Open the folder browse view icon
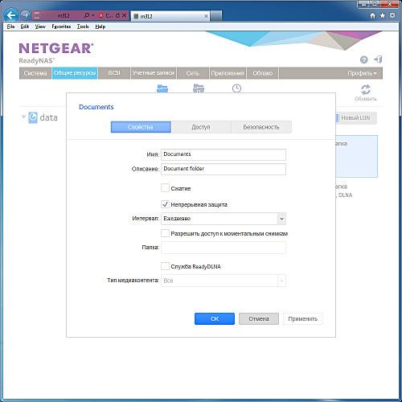Image resolution: width=402 pixels, height=402 pixels. point(199,88)
